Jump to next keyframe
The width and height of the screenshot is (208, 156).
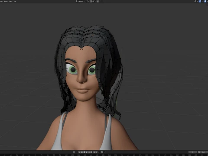point(89,152)
